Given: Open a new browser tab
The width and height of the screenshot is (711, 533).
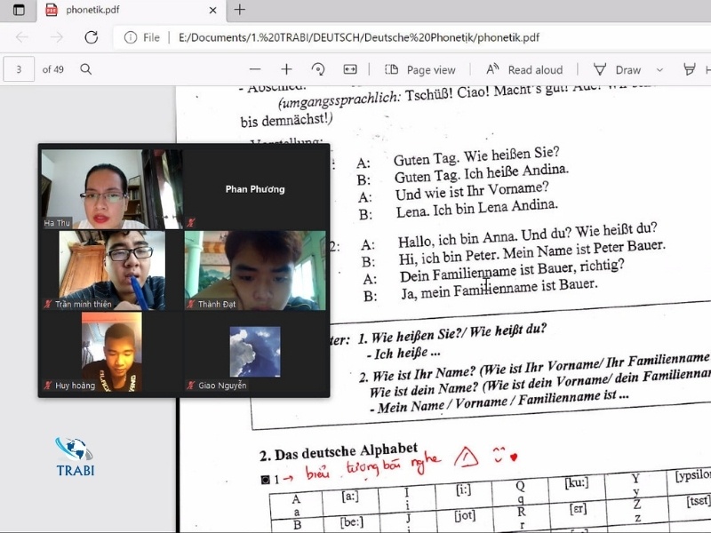Looking at the screenshot, I should tap(239, 10).
